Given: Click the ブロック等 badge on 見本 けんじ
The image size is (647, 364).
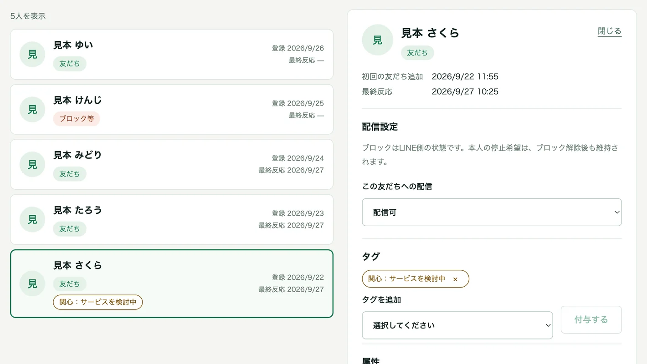Looking at the screenshot, I should [x=77, y=119].
